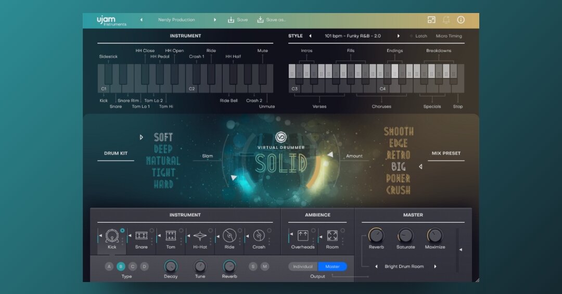The height and width of the screenshot is (294, 562).
Task: Select the Tom instrument icon
Action: tap(171, 236)
